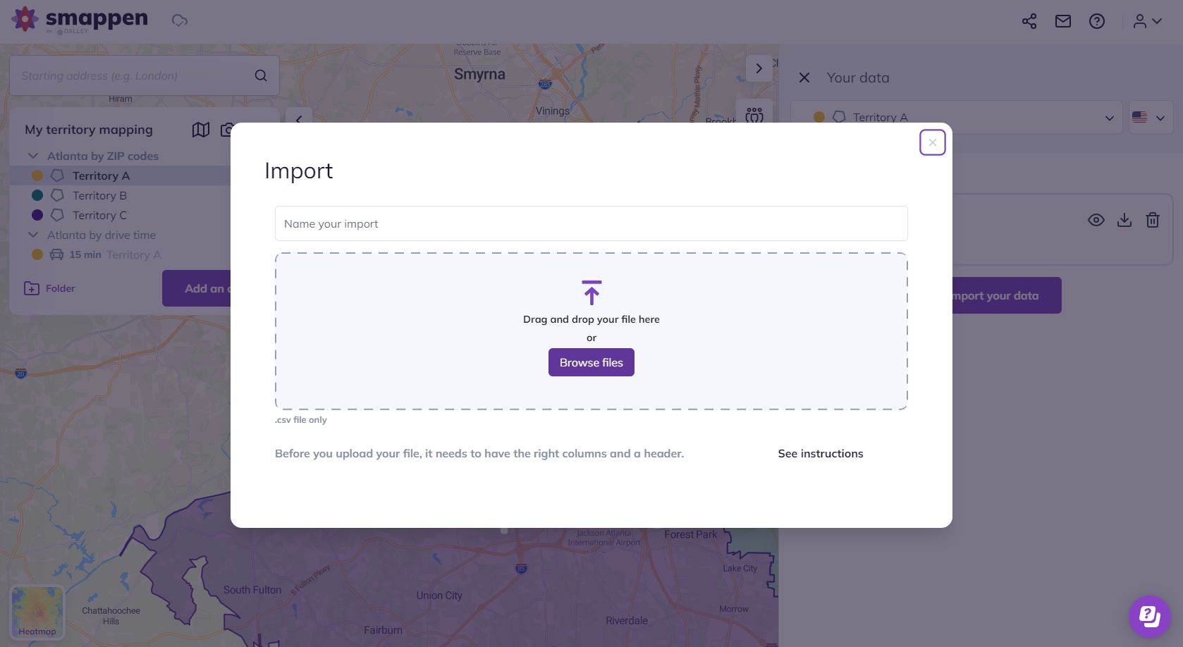
Task: Open the mail/contact icon in top bar
Action: pos(1062,21)
